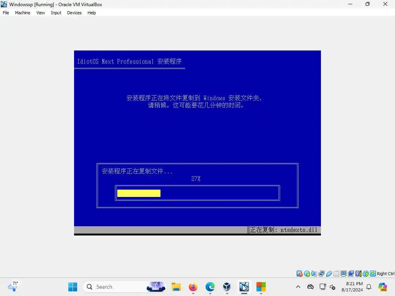Click the yellow setup progress bar
This screenshot has width=395, height=296.
pos(139,193)
